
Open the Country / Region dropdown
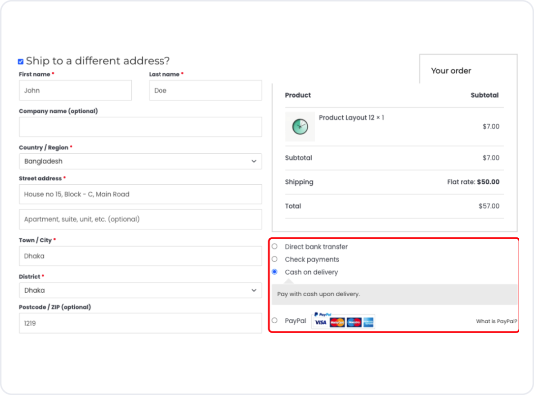click(x=140, y=161)
